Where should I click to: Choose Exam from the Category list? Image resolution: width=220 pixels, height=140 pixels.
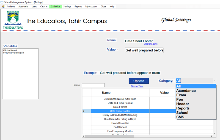(196, 95)
